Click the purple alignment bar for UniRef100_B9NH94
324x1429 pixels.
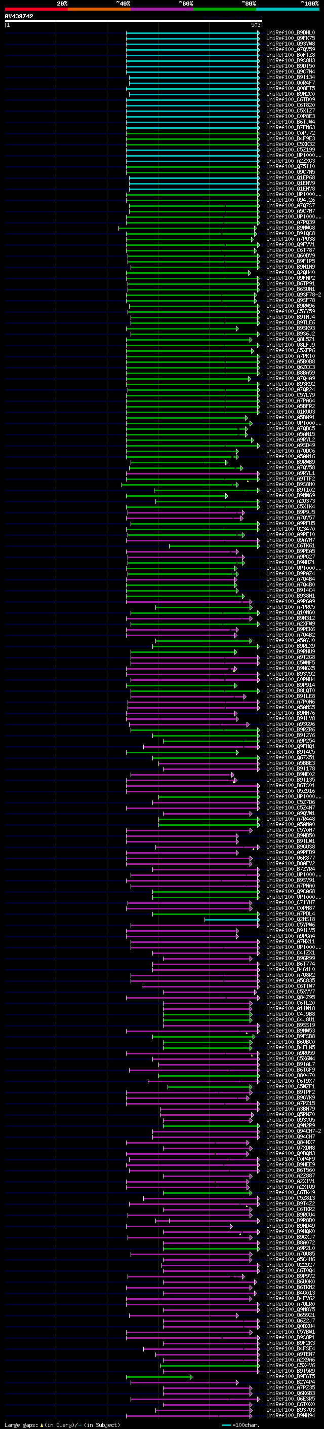pyautogui.click(x=189, y=1416)
